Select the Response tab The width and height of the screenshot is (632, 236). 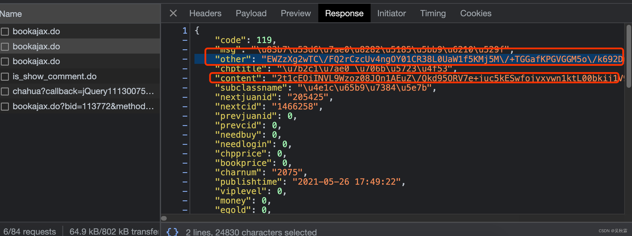344,13
